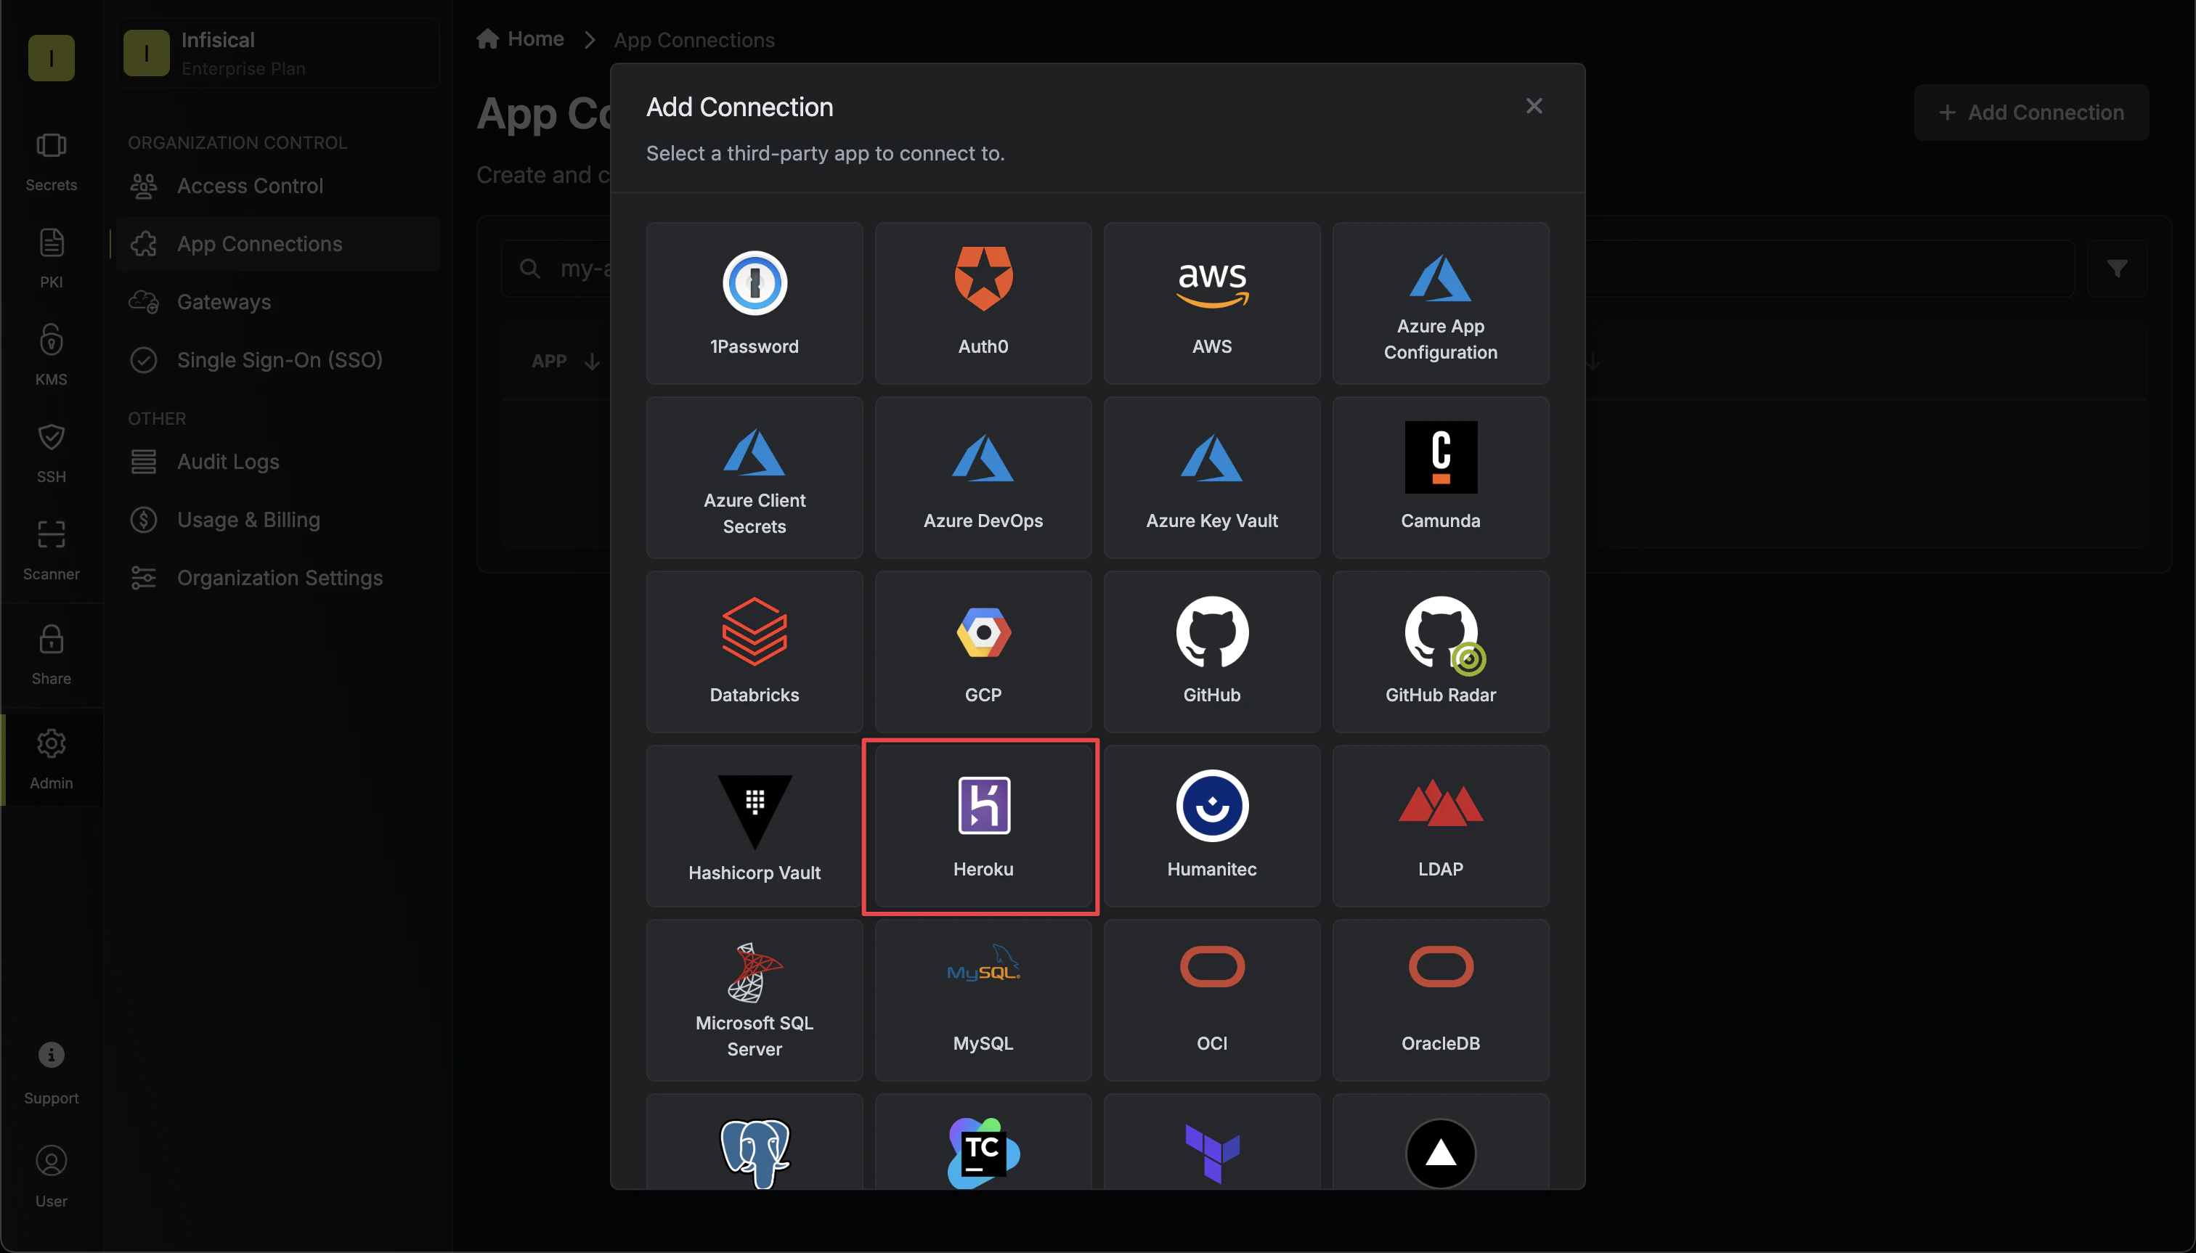Open App Connections in sidebar
Viewport: 2196px width, 1253px height.
point(277,245)
